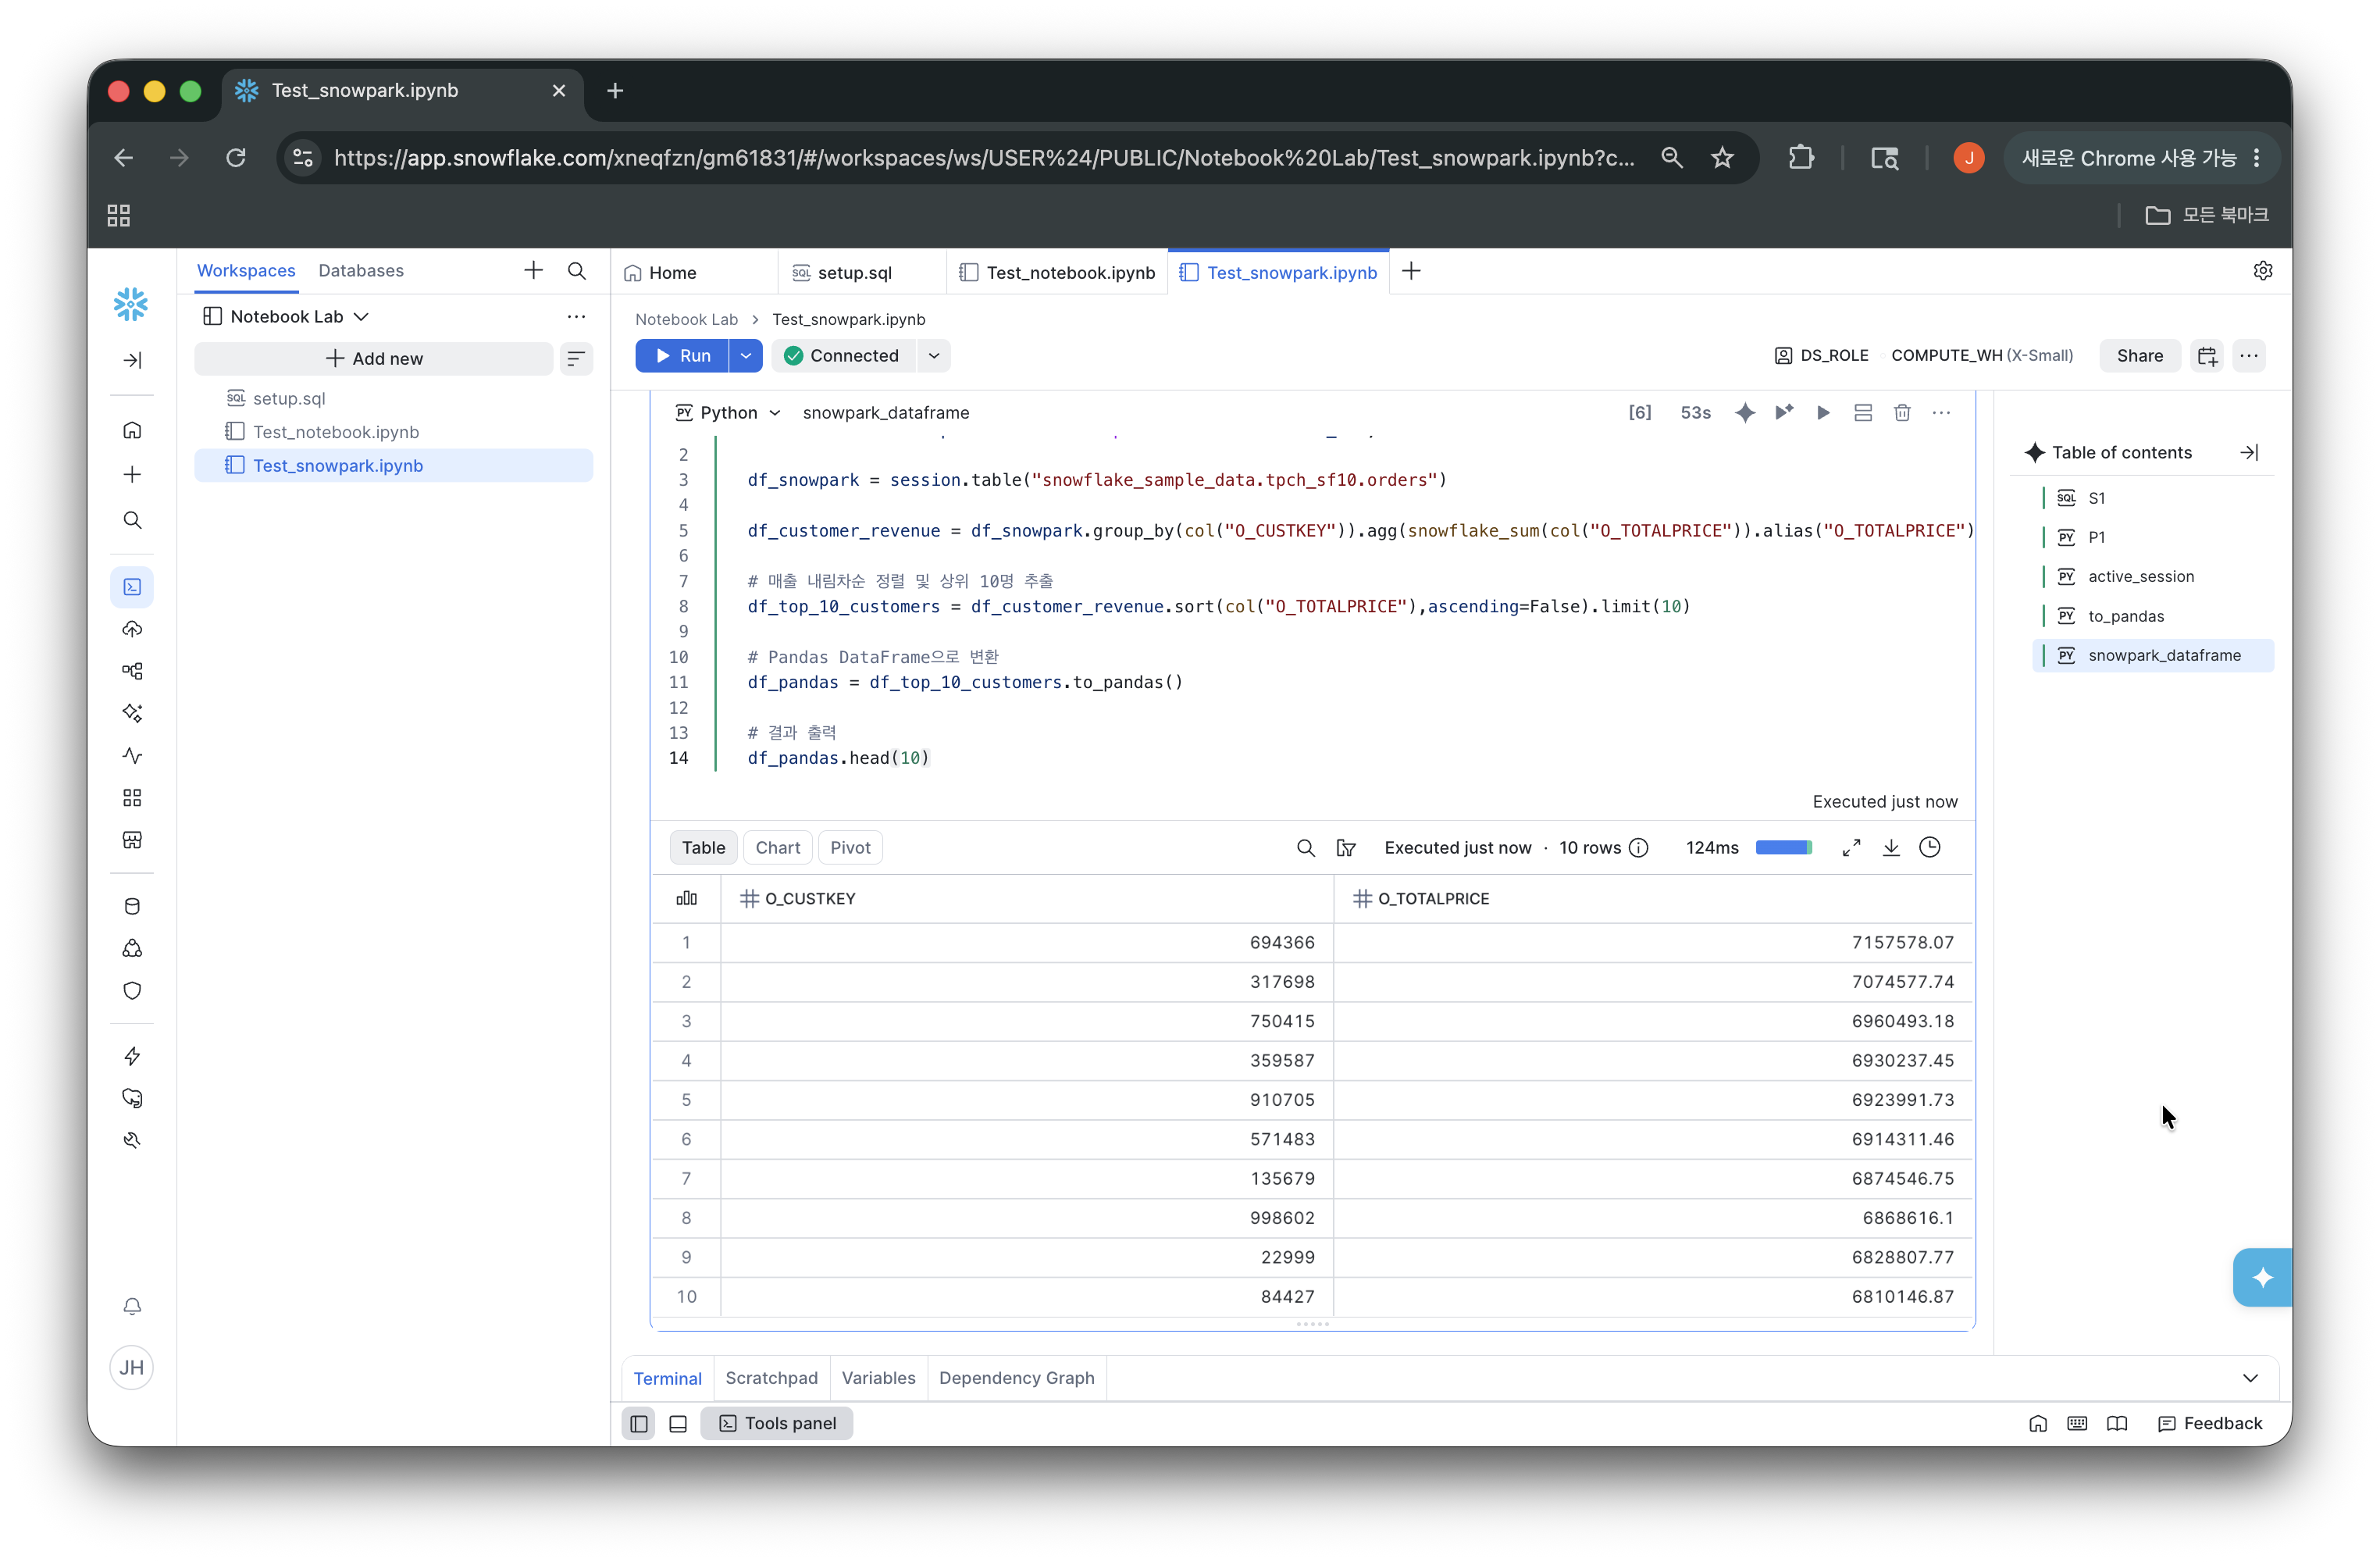This screenshot has height=1562, width=2380.
Task: Open the Variables bottom tab
Action: click(878, 1378)
